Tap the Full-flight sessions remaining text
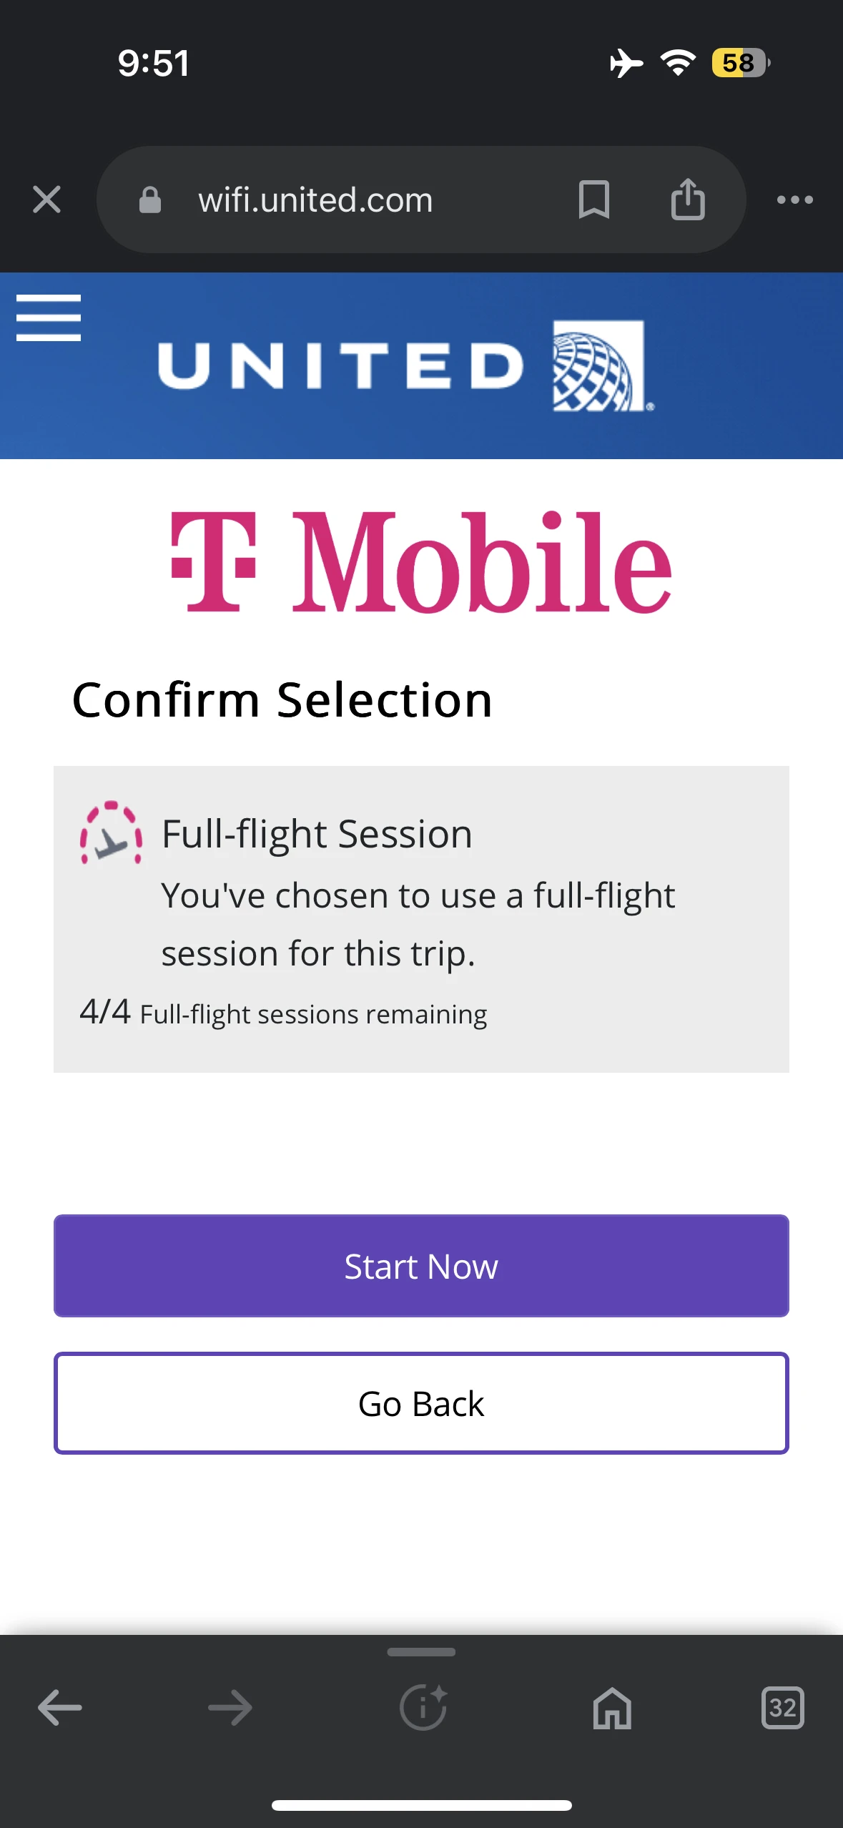The image size is (843, 1828). [312, 1014]
